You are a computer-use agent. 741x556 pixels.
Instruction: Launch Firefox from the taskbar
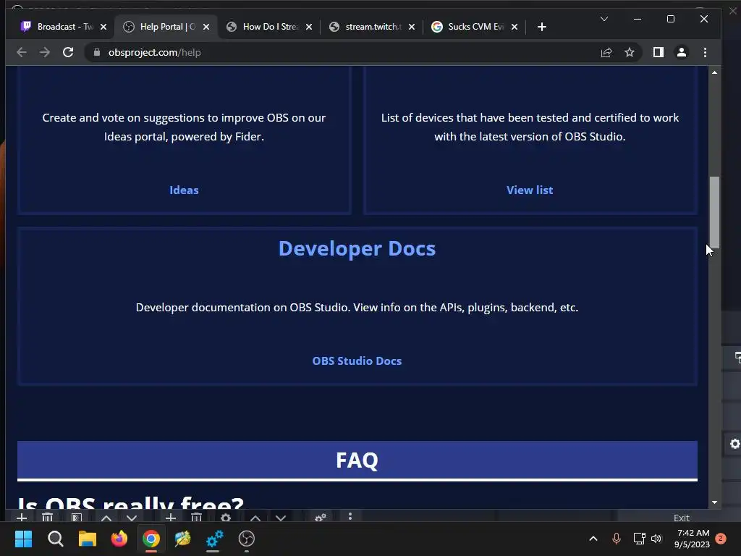point(119,539)
